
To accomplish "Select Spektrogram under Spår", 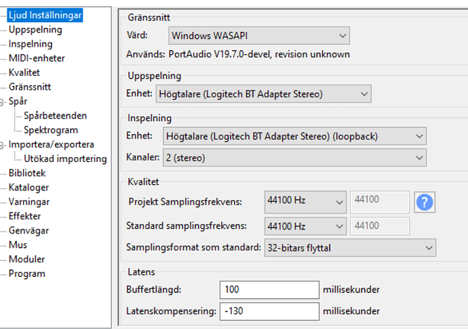I will pyautogui.click(x=51, y=130).
